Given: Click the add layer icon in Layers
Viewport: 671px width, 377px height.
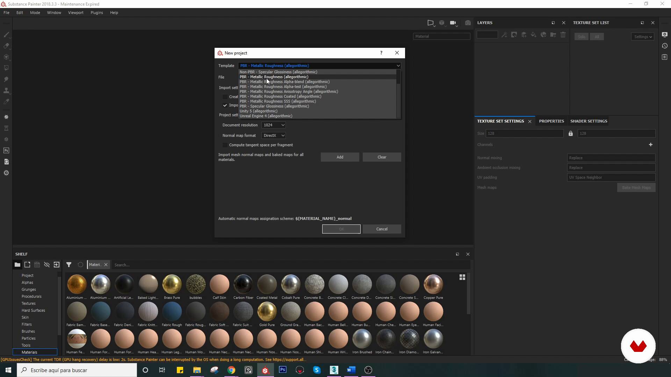Looking at the screenshot, I should click(524, 35).
